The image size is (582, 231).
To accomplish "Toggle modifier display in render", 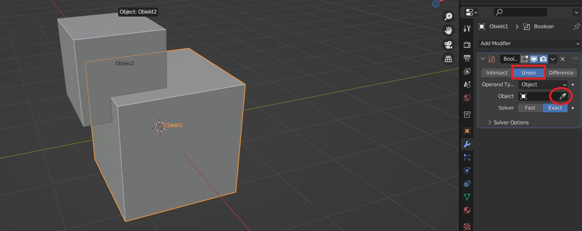I will (x=543, y=59).
